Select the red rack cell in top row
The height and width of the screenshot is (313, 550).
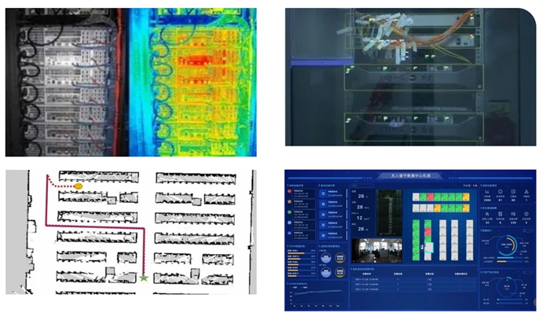[431, 197]
